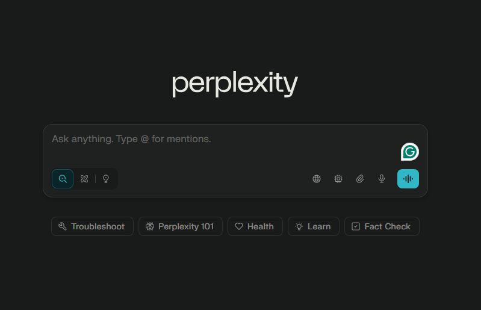Viewport: 481px width, 310px height.
Task: Click the checkbox icon beside Fact Check
Action: (x=356, y=226)
